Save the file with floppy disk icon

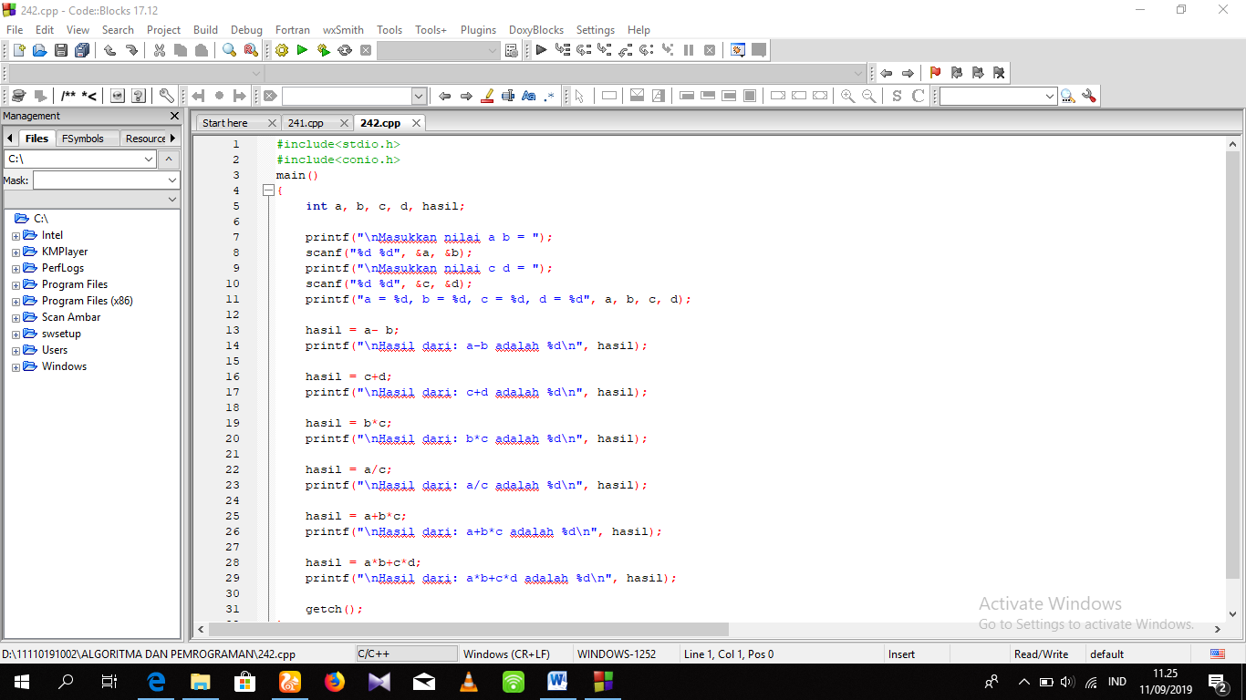pyautogui.click(x=61, y=50)
